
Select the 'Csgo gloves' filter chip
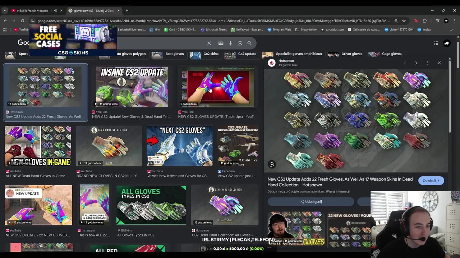point(385,54)
